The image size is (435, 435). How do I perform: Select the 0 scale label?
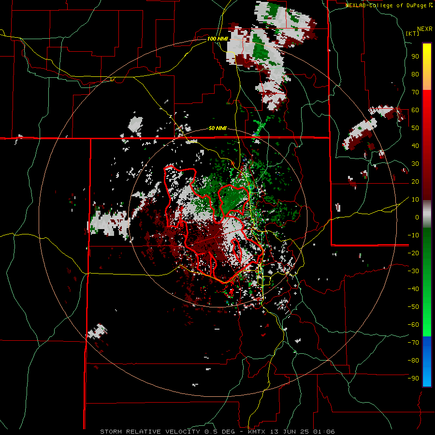[x=417, y=217]
